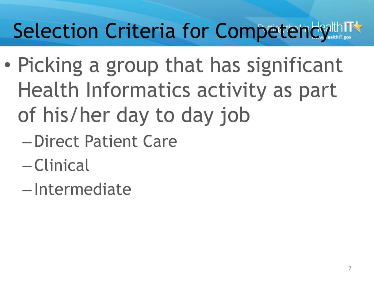Click the main bullet point marker
Image resolution: width=374 pixels, height=281 pixels.
pyautogui.click(x=7, y=65)
